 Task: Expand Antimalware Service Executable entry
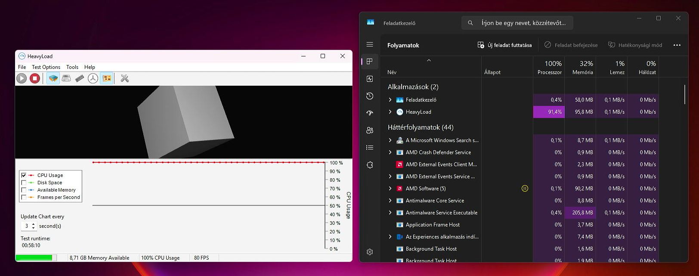(390, 213)
